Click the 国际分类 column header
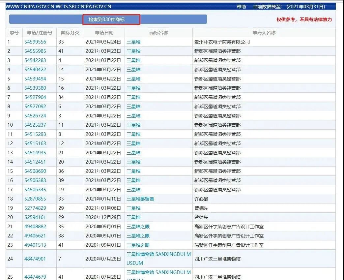Image resolution: width=344 pixels, height=280 pixels. point(70,33)
